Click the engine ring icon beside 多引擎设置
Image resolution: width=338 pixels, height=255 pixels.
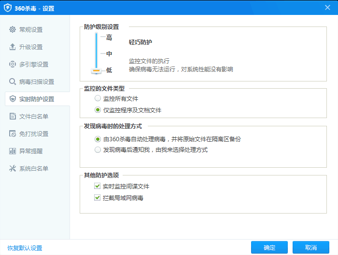click(x=13, y=64)
